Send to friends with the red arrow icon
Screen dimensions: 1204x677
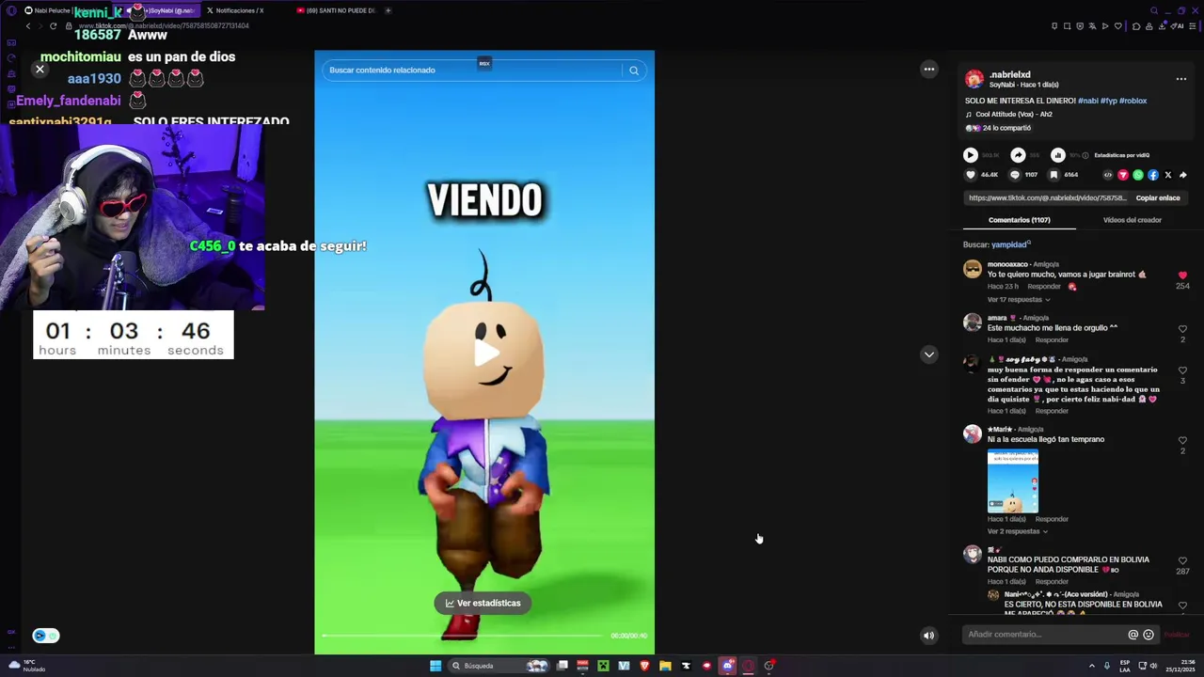[1123, 175]
